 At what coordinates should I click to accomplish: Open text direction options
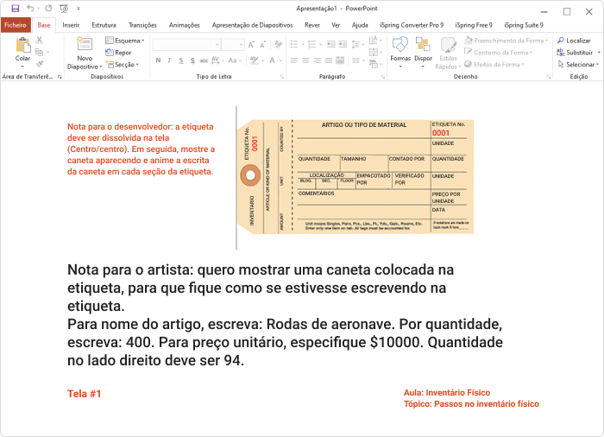coord(375,40)
